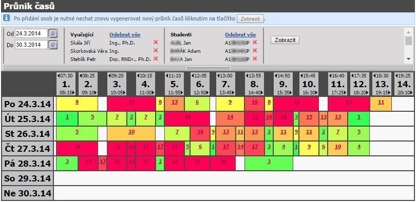Open the calendar picker for Od date

[x=53, y=34]
